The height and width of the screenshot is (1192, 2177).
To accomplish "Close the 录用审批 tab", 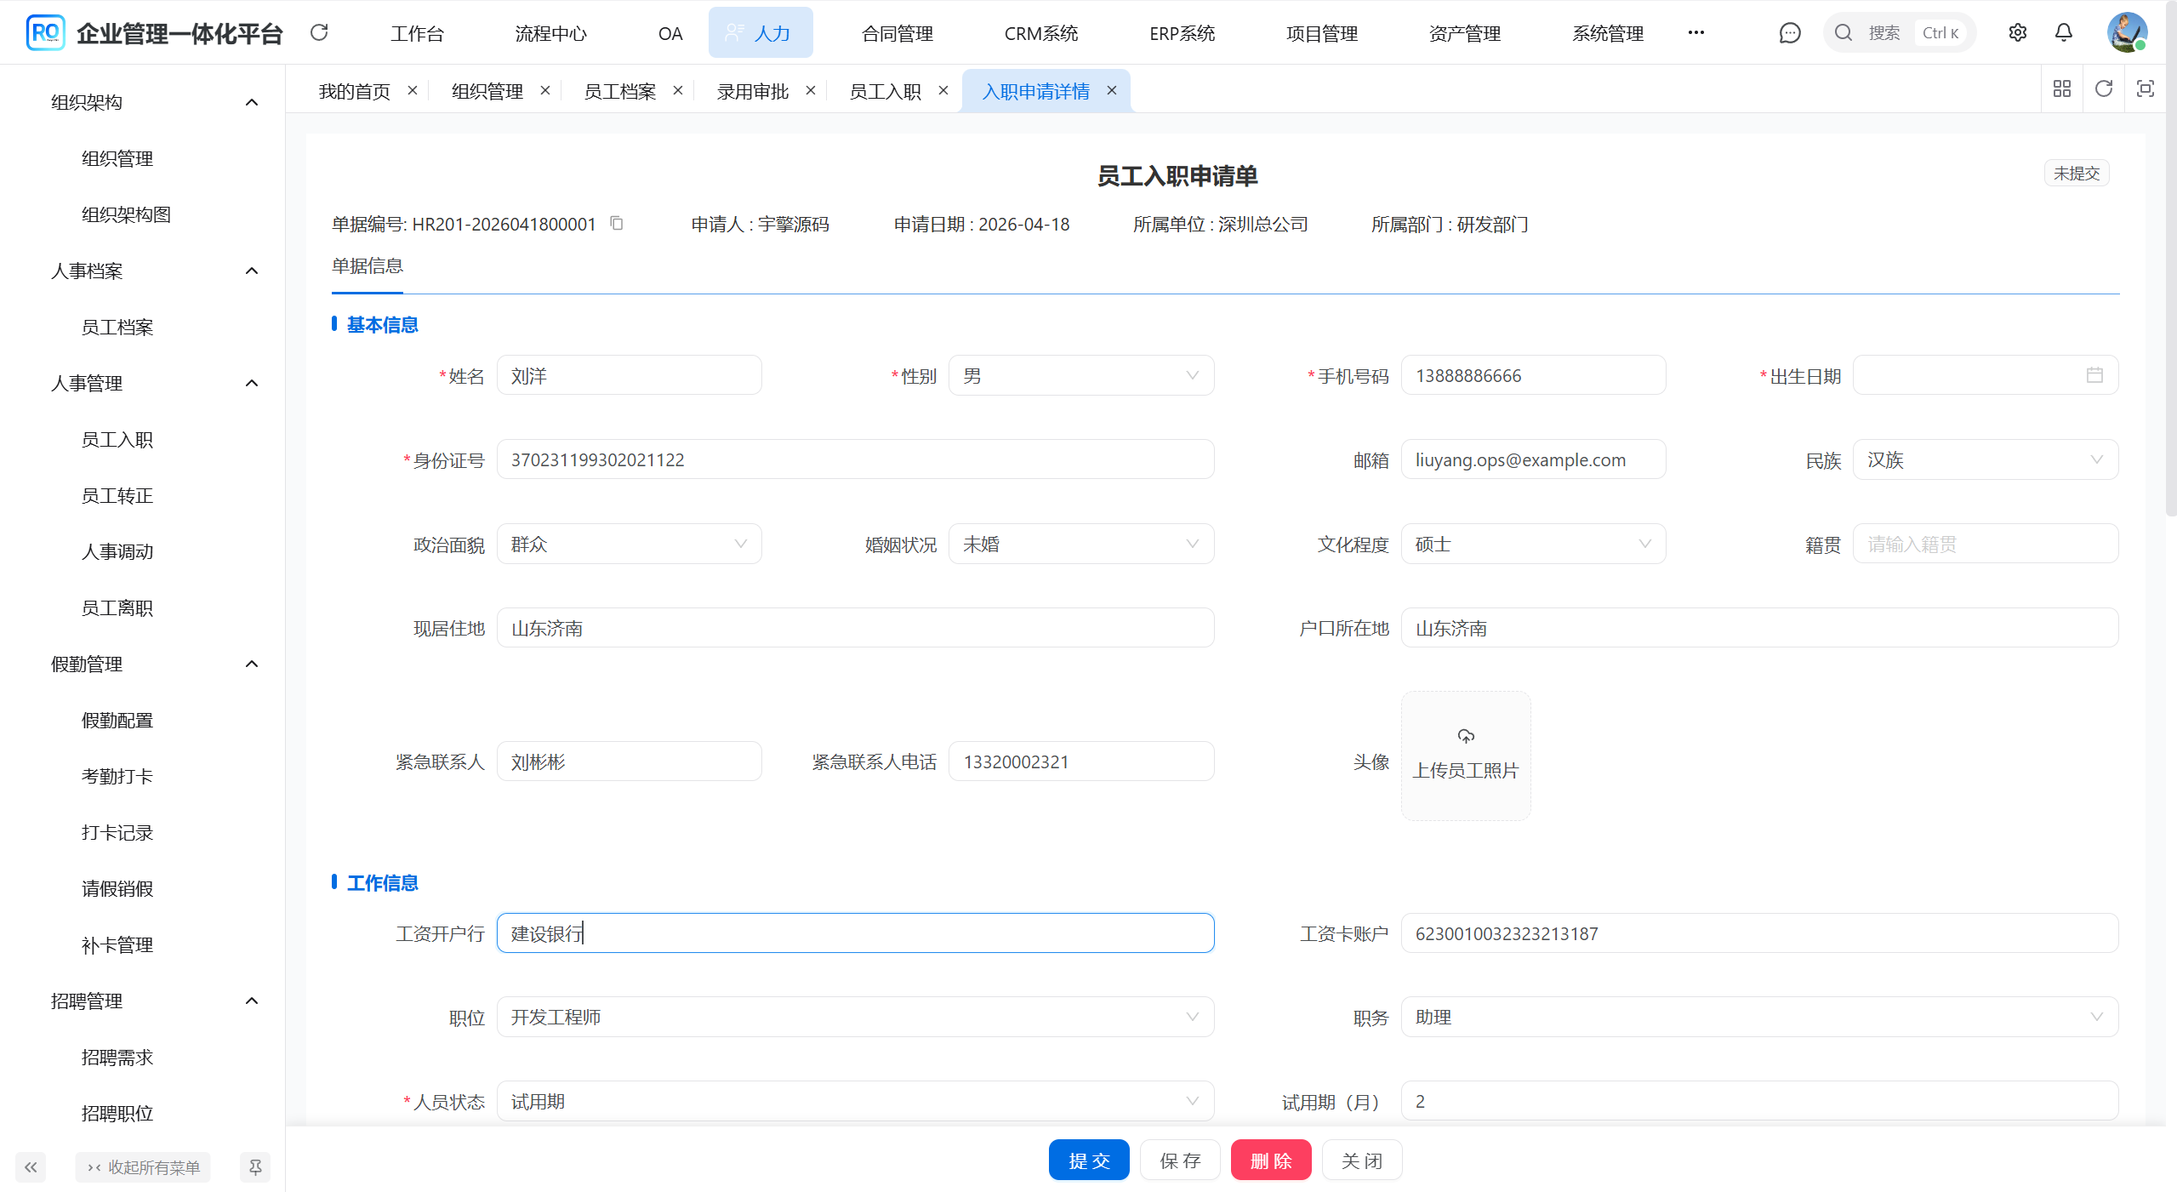I will point(810,90).
